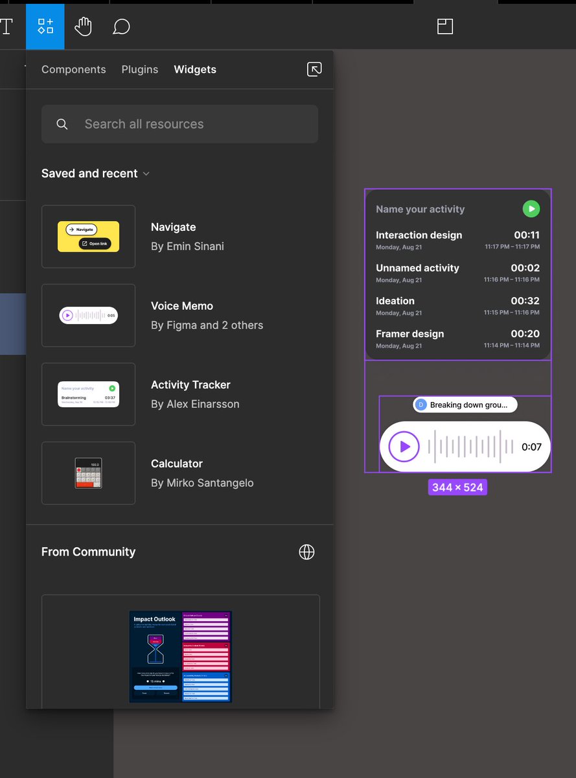Screen dimensions: 576x778
Task: Start the timer with the green play button
Action: click(531, 209)
